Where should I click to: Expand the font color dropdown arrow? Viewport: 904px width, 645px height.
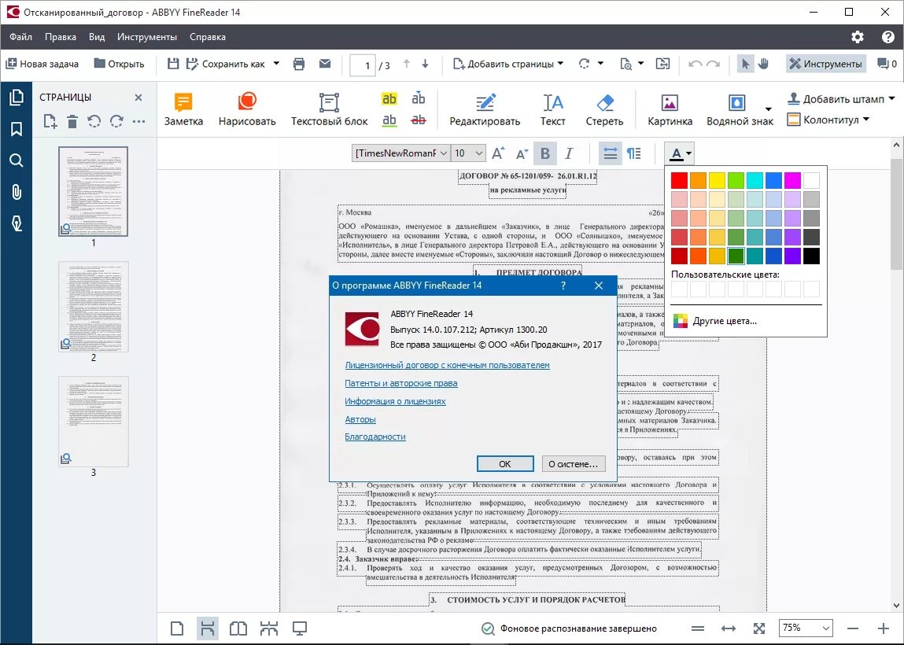[689, 154]
